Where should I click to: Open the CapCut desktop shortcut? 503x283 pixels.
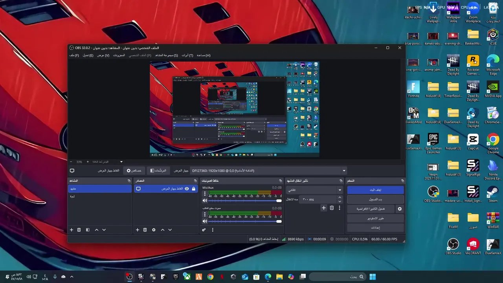tap(473, 142)
